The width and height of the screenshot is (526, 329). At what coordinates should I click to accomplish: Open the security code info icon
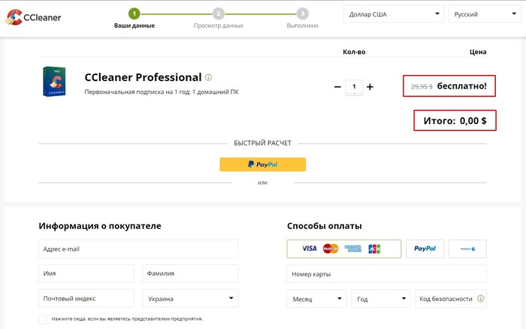481,298
